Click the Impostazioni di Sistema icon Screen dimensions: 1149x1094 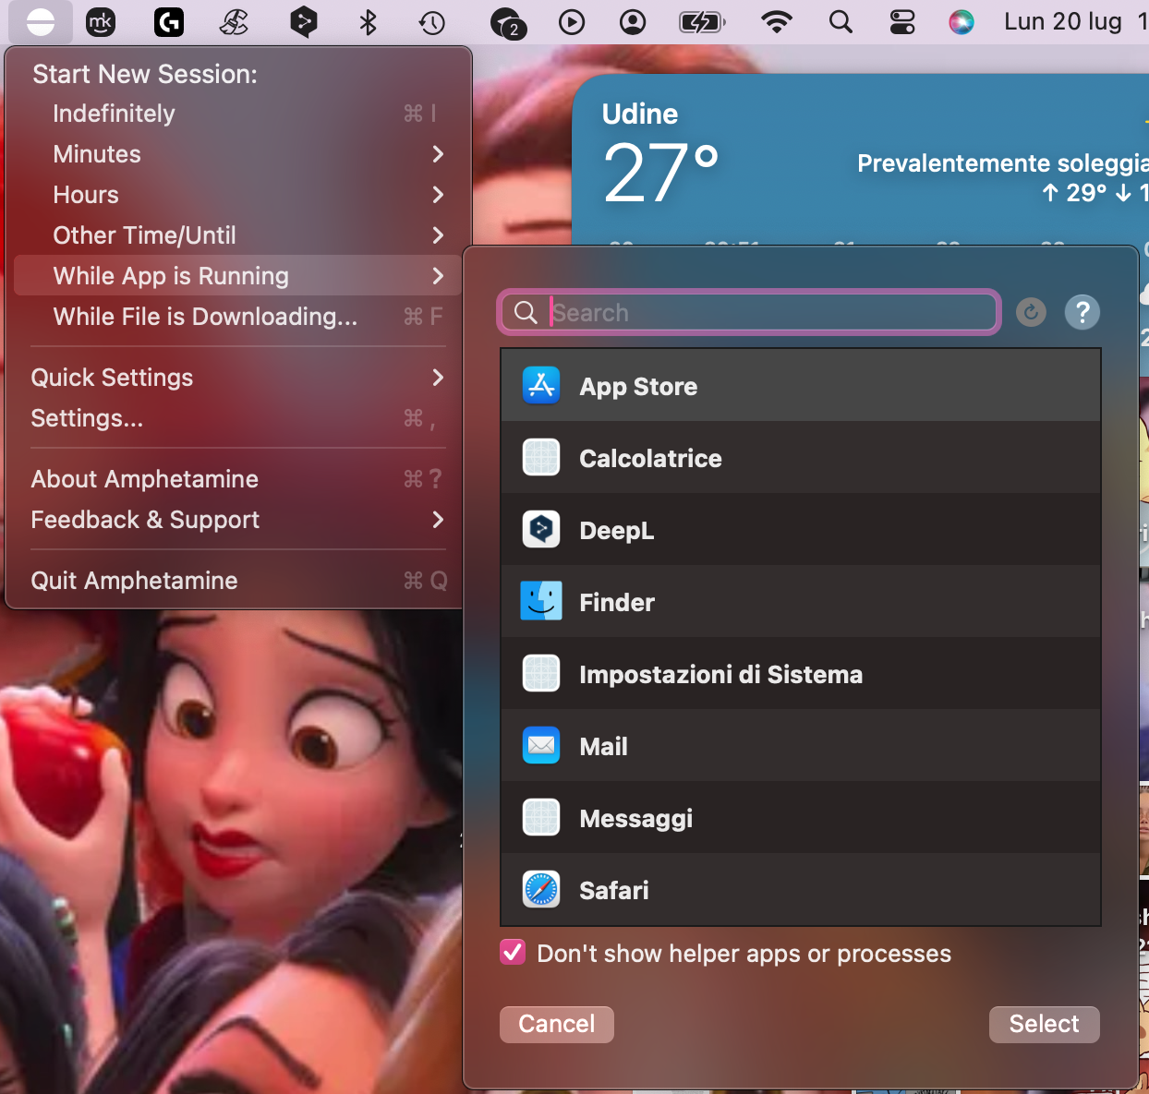(541, 674)
